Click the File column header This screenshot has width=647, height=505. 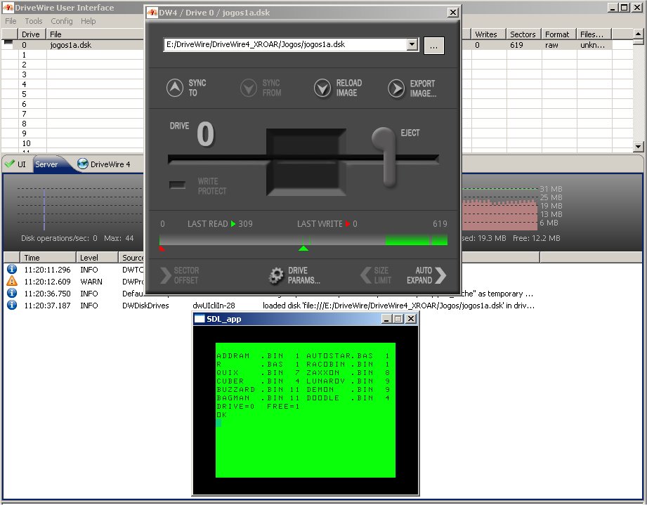coord(95,34)
